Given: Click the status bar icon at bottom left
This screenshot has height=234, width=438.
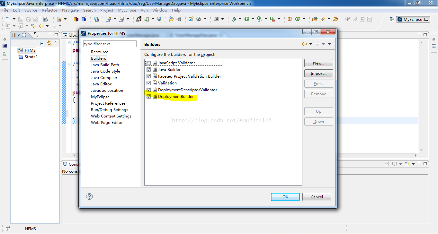Looking at the screenshot, I should pyautogui.click(x=8, y=229).
